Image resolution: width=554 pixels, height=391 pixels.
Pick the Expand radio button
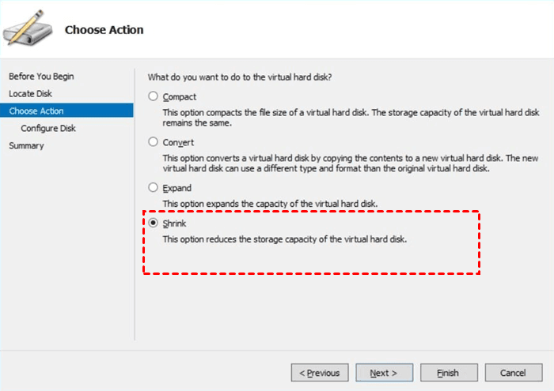pyautogui.click(x=154, y=189)
